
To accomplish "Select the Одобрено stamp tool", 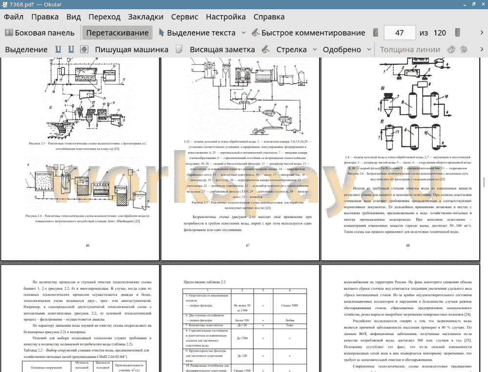I will [x=342, y=49].
